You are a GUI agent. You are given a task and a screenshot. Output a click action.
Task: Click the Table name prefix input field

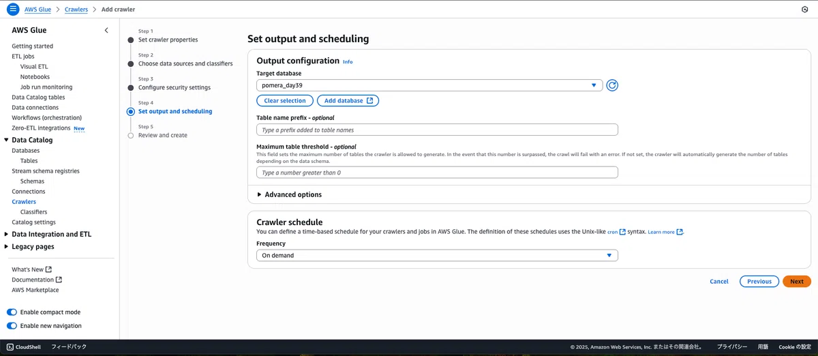coord(437,130)
